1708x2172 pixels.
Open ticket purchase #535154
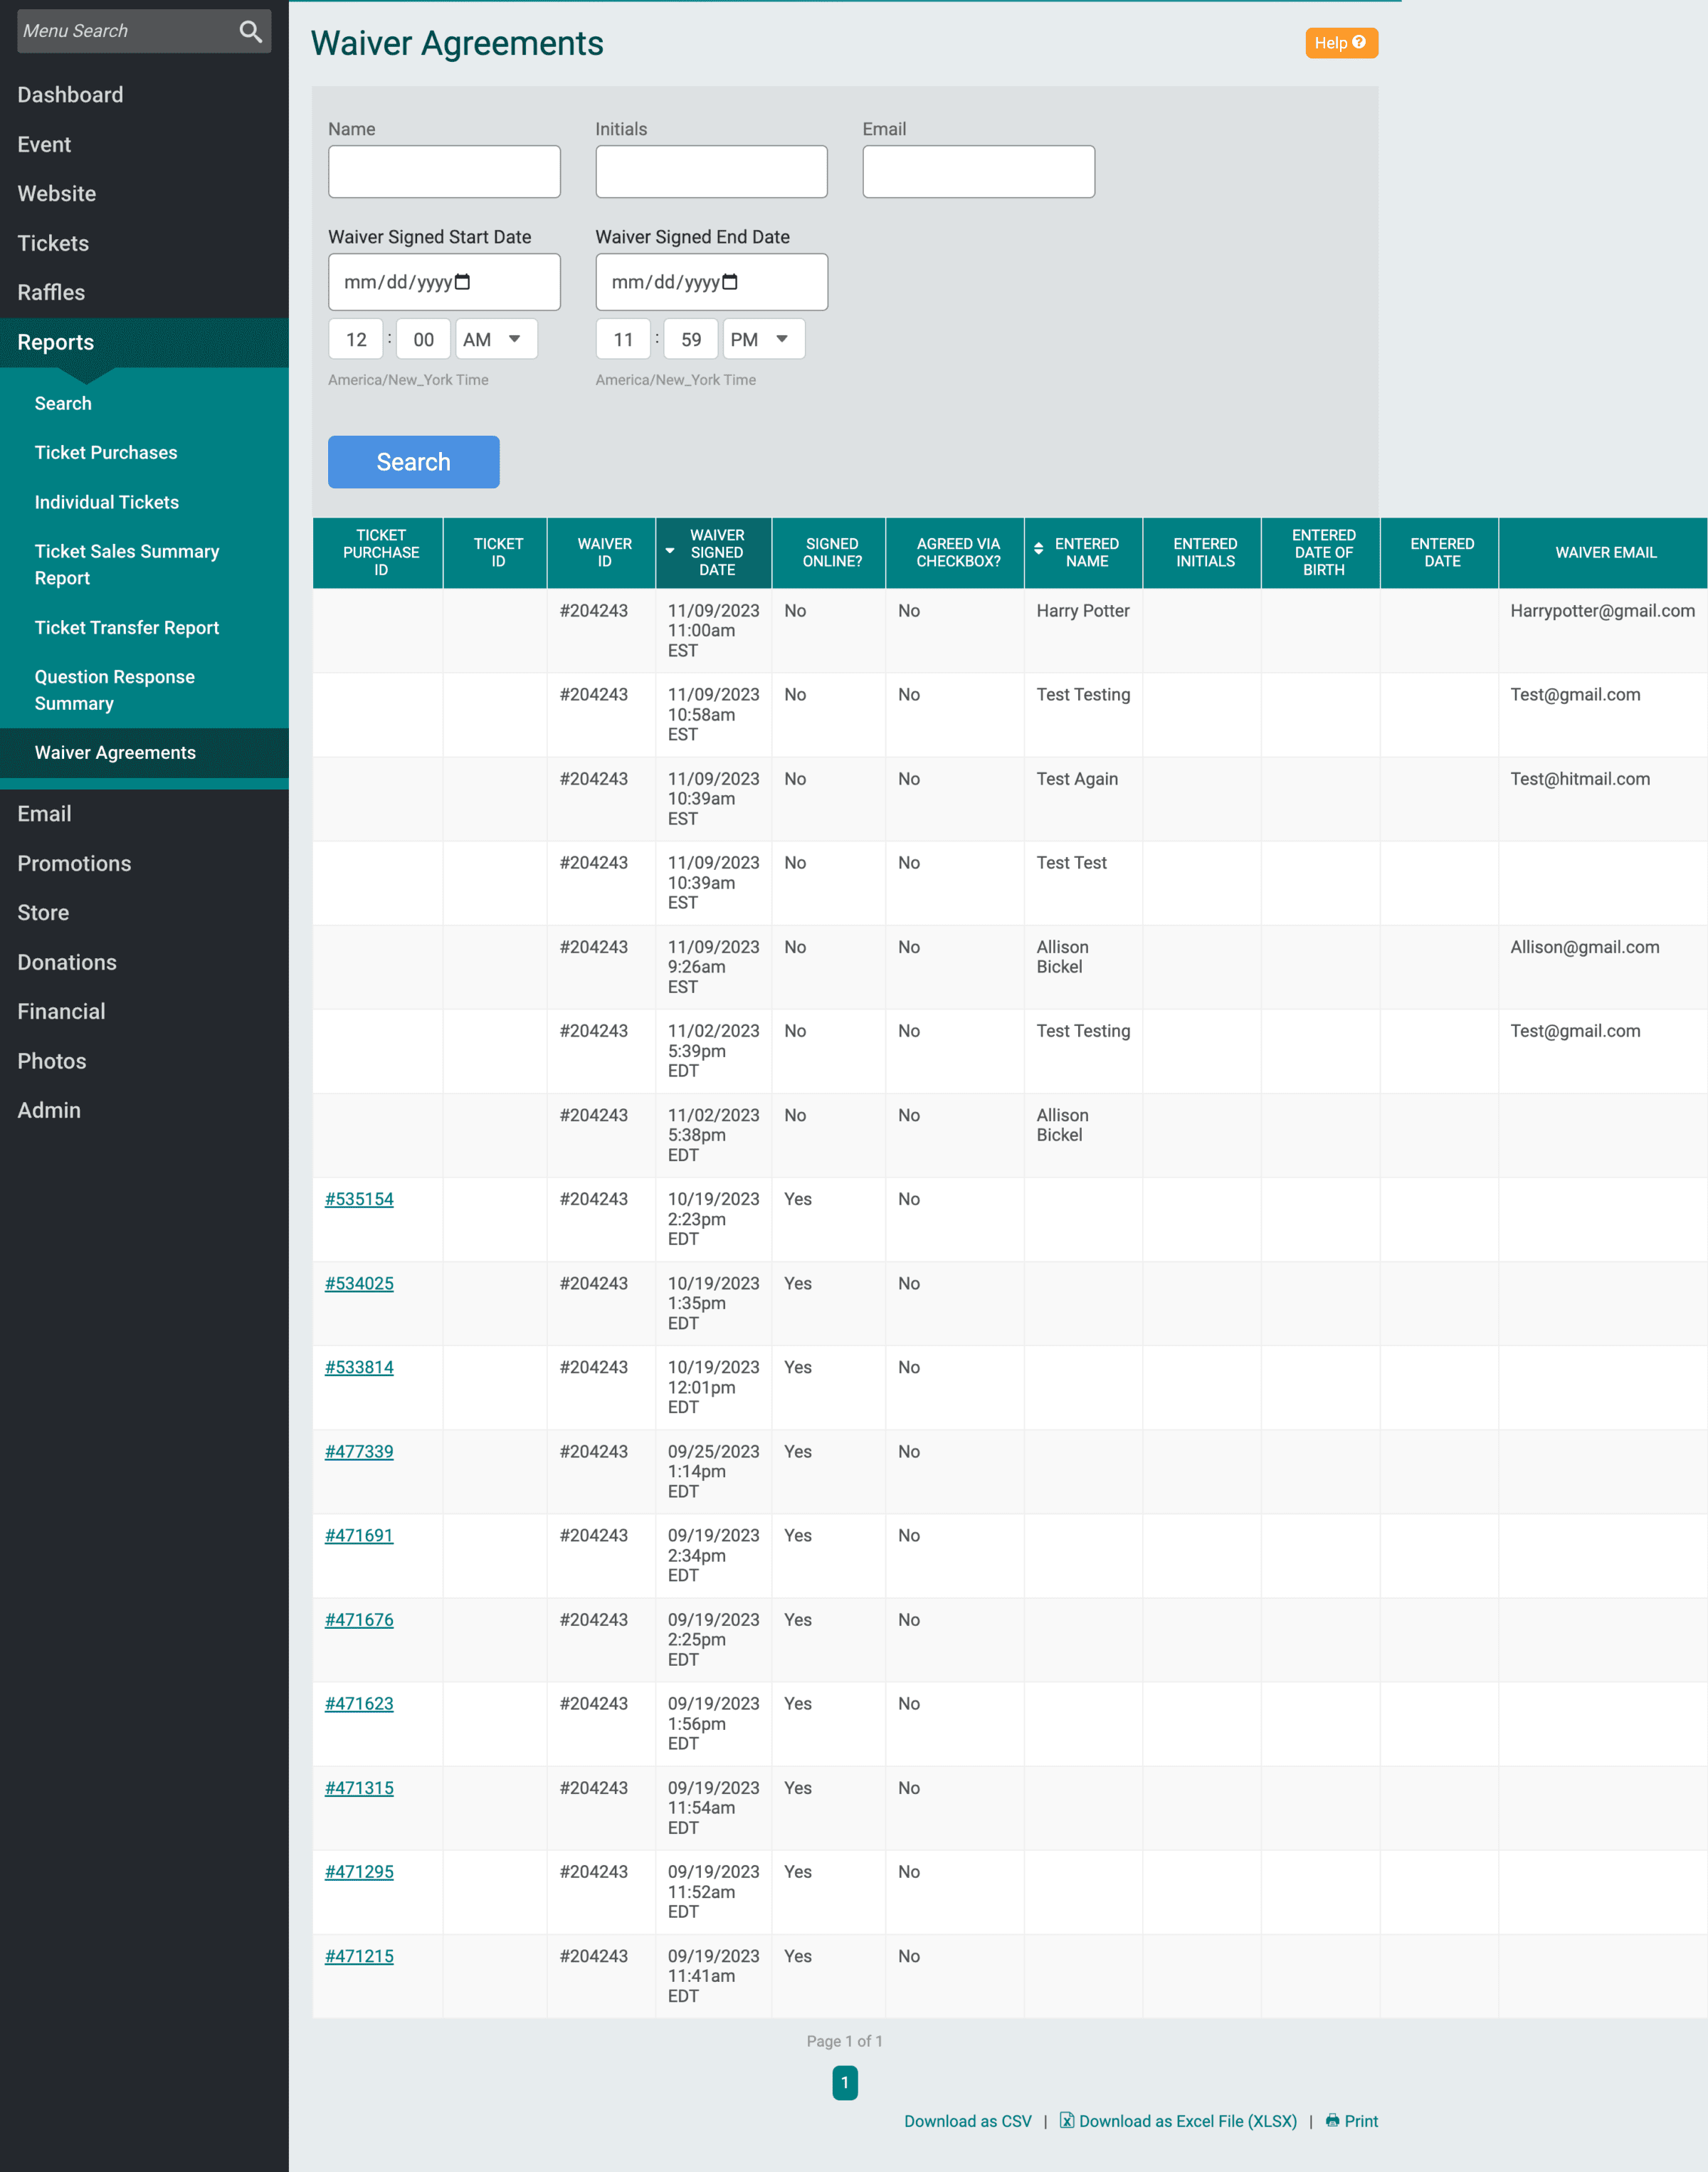[x=359, y=1197]
